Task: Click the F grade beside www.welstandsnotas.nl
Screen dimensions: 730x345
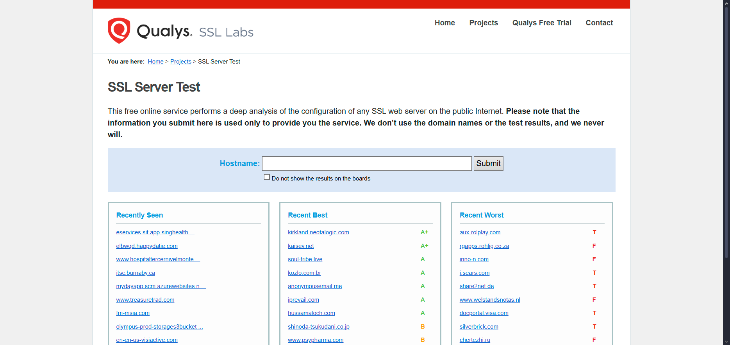Action: 594,300
